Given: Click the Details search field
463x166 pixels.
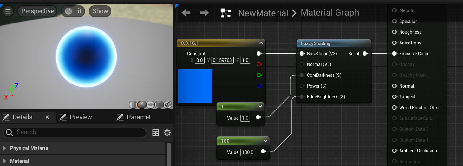Looking at the screenshot, I should 75,132.
